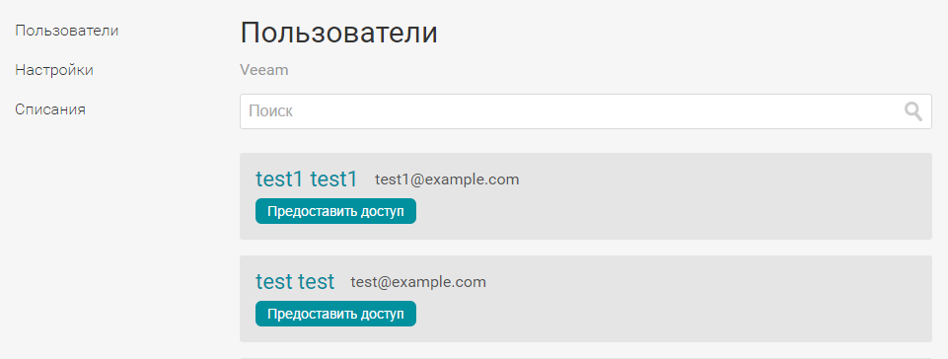Click the Veeam subtitle label

click(264, 70)
